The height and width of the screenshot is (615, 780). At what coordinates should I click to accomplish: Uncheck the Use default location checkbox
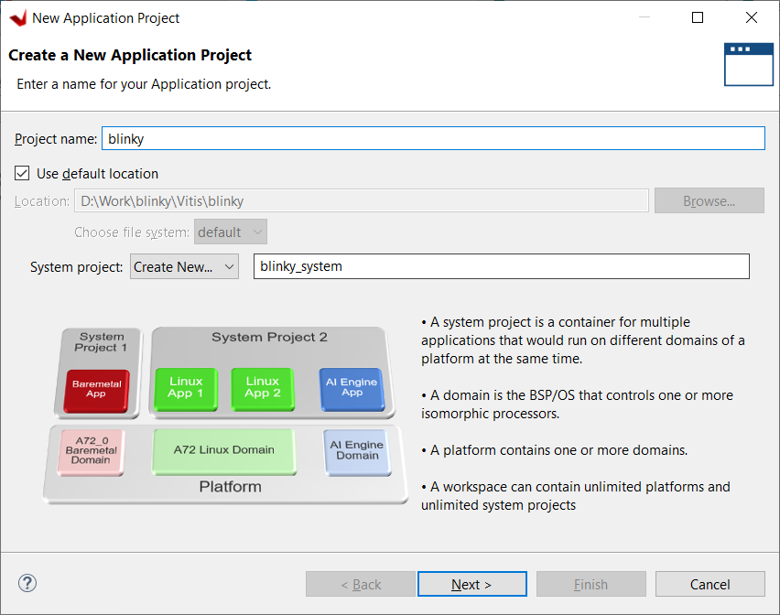22,173
